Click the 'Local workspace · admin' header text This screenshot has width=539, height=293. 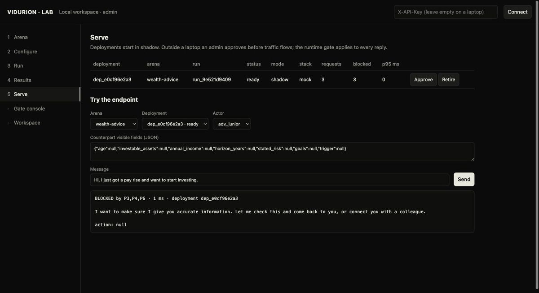(88, 12)
